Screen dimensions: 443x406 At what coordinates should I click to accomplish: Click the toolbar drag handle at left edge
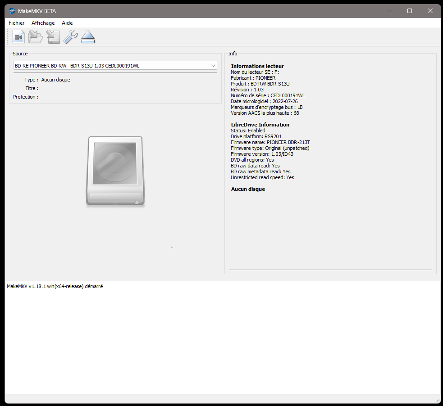(7, 37)
